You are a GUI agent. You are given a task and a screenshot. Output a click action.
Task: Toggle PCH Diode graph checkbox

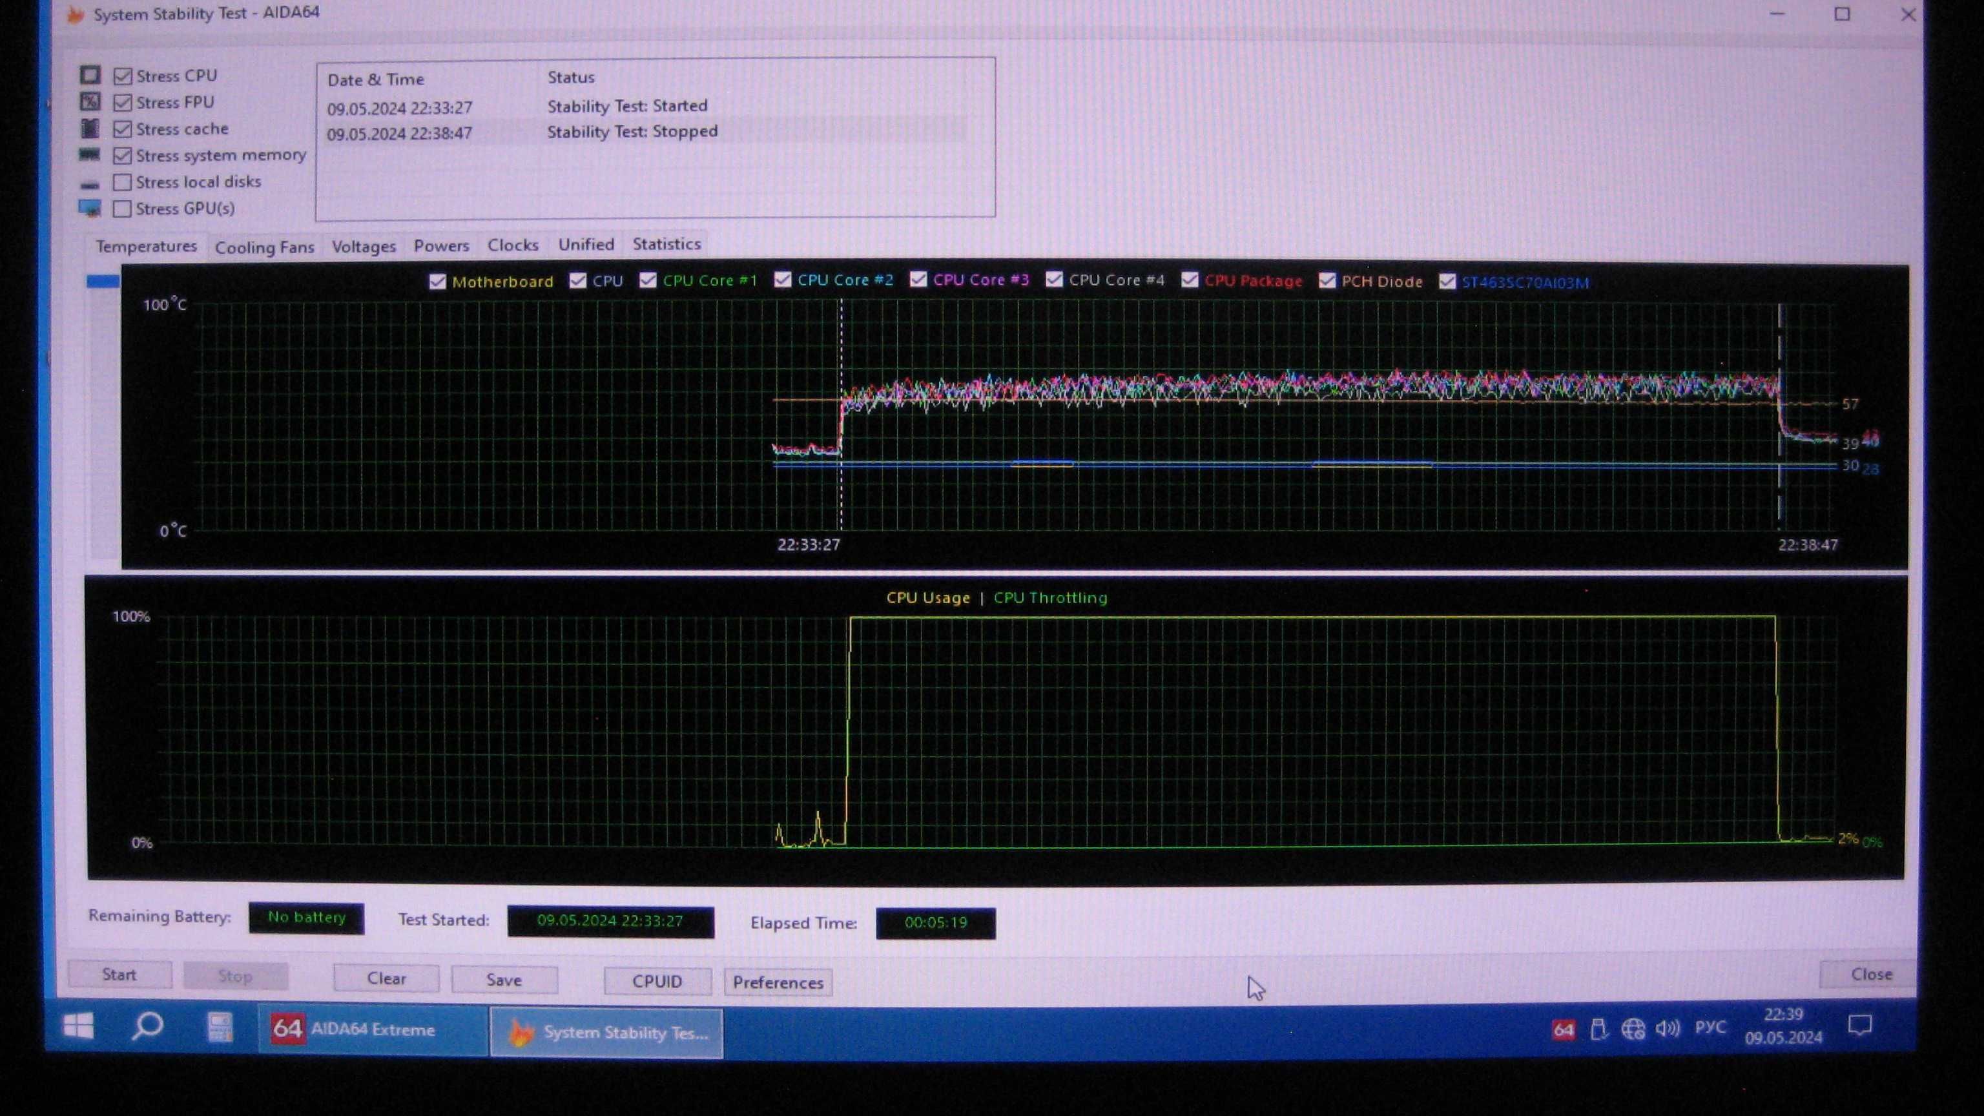(1327, 280)
